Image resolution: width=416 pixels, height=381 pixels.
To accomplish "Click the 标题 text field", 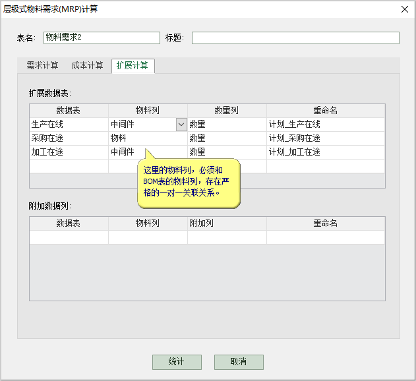I will pos(295,38).
